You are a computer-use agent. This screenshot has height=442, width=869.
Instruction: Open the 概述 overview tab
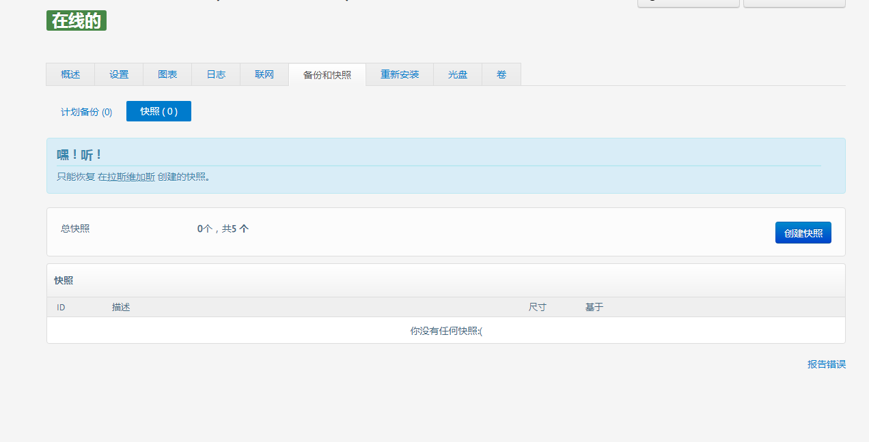pos(70,74)
